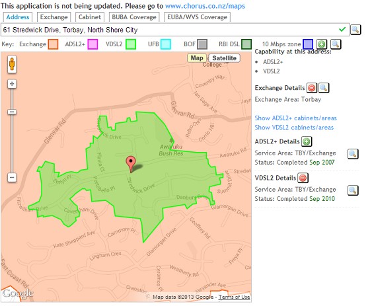370x306 pixels.
Task: Click the UFB cyan key swatch
Action: point(166,44)
